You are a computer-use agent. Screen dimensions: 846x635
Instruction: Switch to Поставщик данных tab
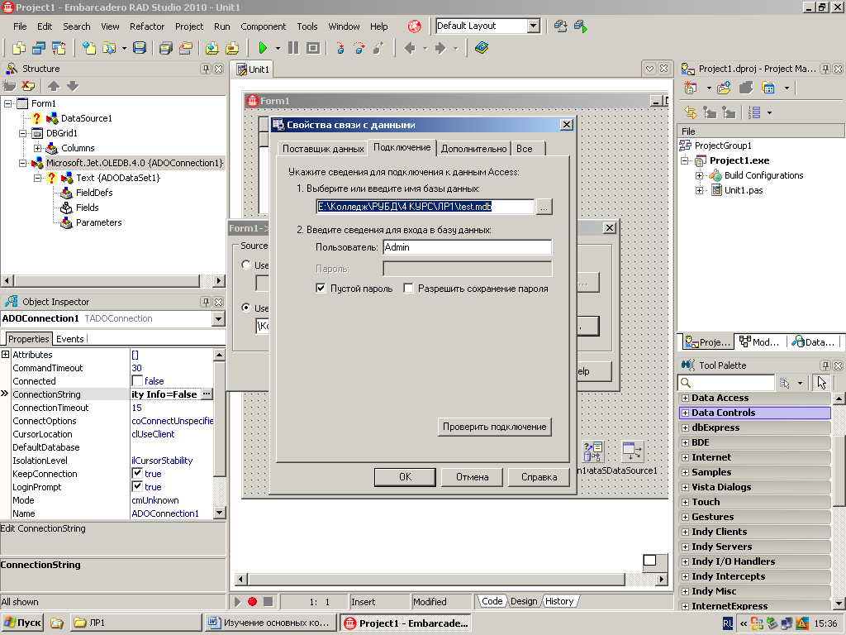tap(323, 149)
